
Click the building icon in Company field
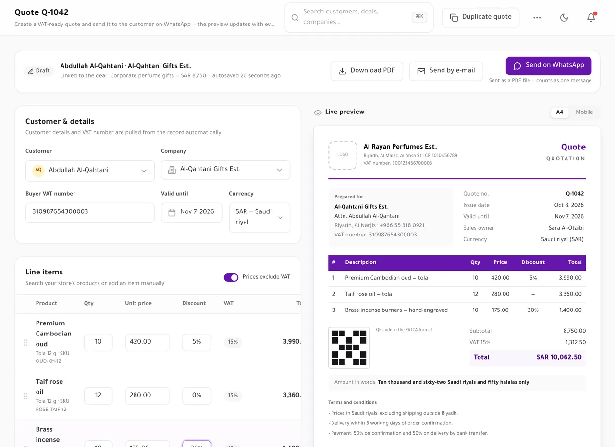tap(172, 170)
